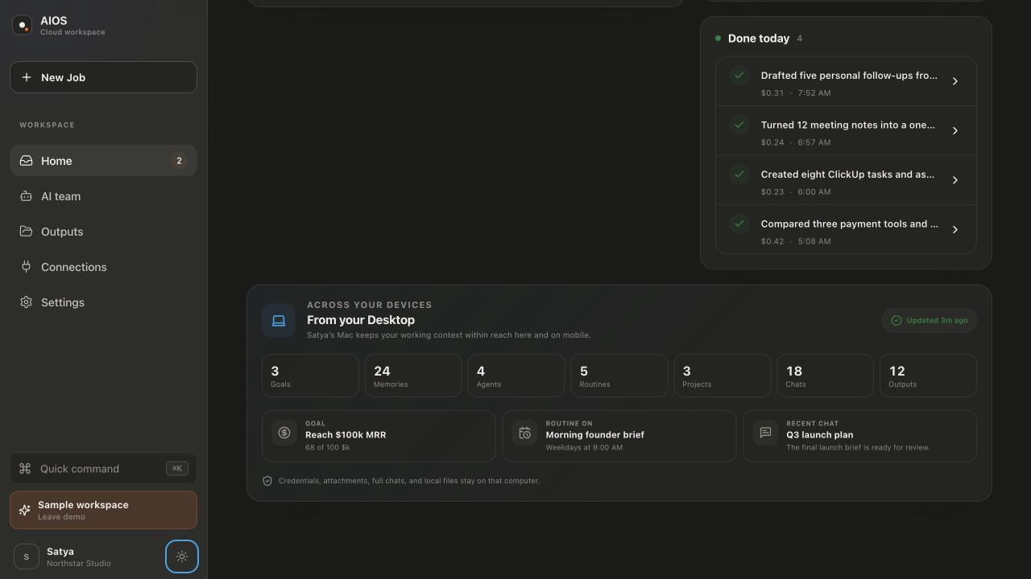
Task: Open the 3 Goals stat tile
Action: (x=310, y=376)
